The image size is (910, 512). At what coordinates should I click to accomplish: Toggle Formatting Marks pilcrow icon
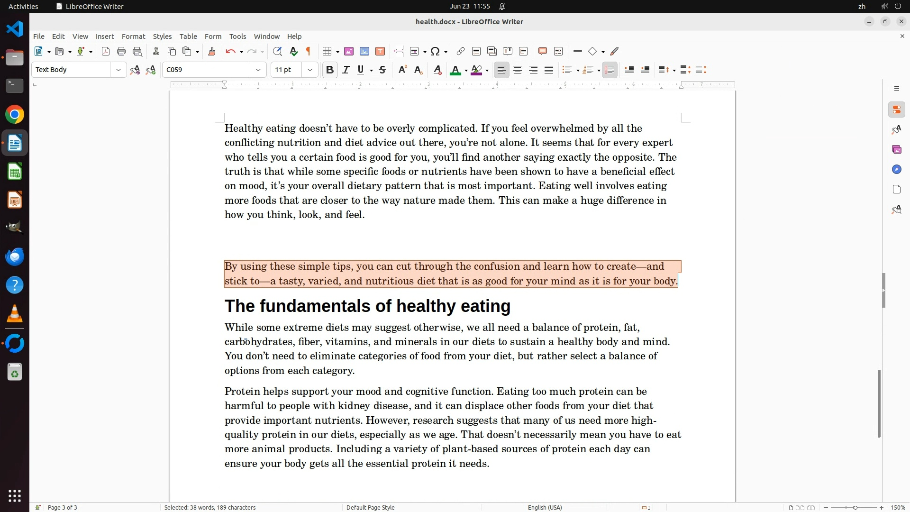309,52
